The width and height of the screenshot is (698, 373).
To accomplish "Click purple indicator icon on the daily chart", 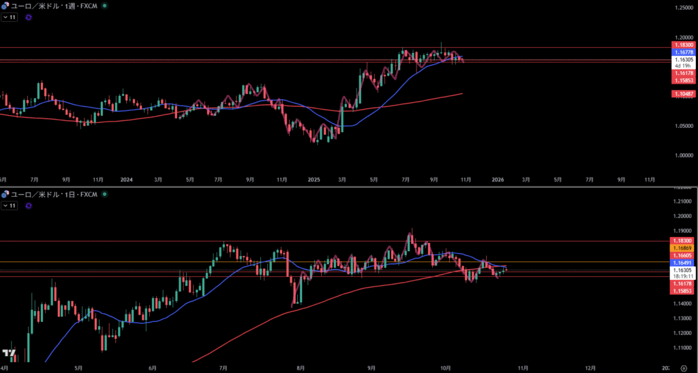I will click(28, 205).
